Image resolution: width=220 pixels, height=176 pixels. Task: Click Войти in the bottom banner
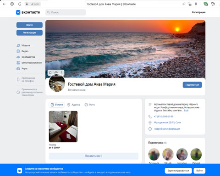(x=199, y=170)
